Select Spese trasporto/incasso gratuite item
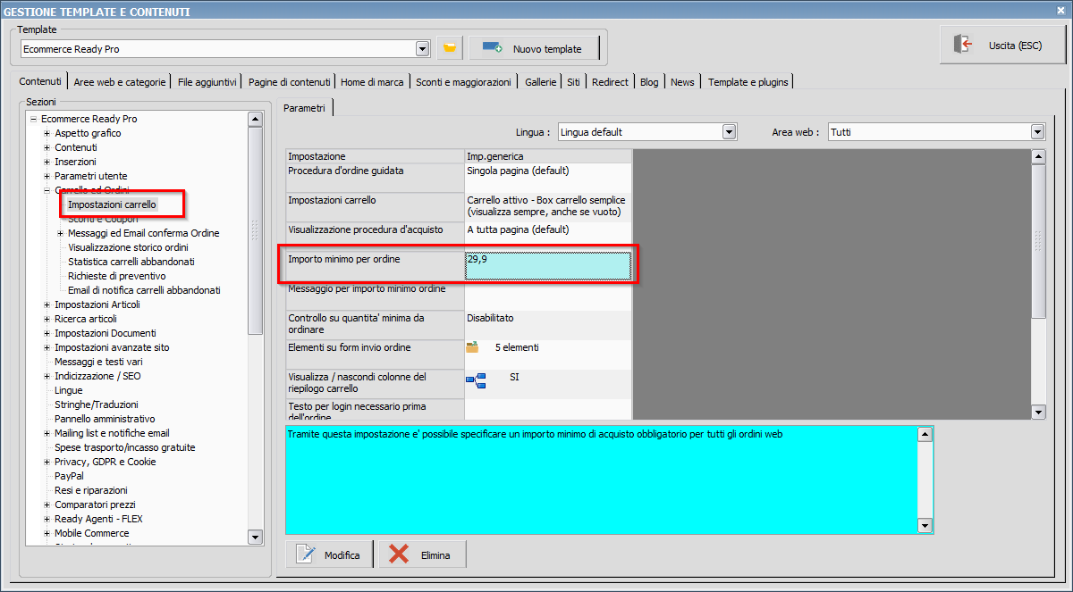This screenshot has width=1073, height=592. coord(125,447)
